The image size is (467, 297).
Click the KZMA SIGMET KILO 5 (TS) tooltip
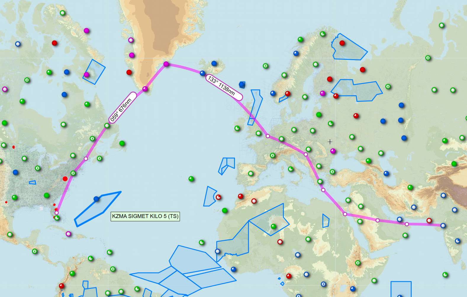point(145,216)
